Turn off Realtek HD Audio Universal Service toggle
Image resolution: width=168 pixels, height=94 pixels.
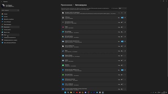click(123, 42)
